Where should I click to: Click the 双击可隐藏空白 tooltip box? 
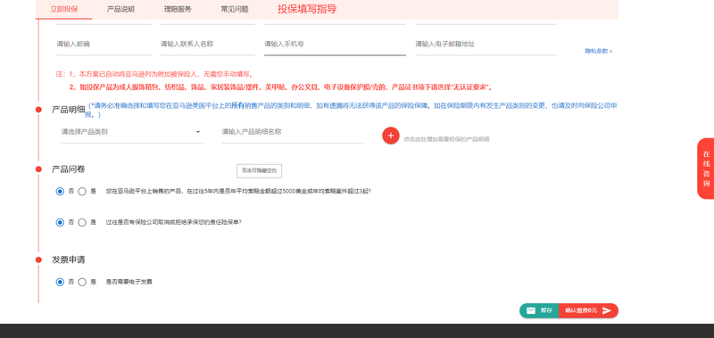[x=259, y=171]
